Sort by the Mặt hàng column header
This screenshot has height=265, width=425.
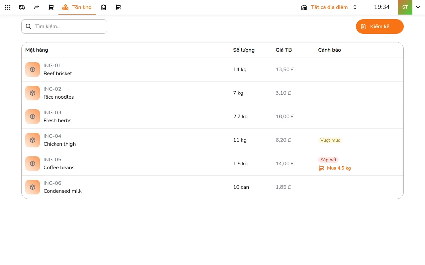click(37, 50)
